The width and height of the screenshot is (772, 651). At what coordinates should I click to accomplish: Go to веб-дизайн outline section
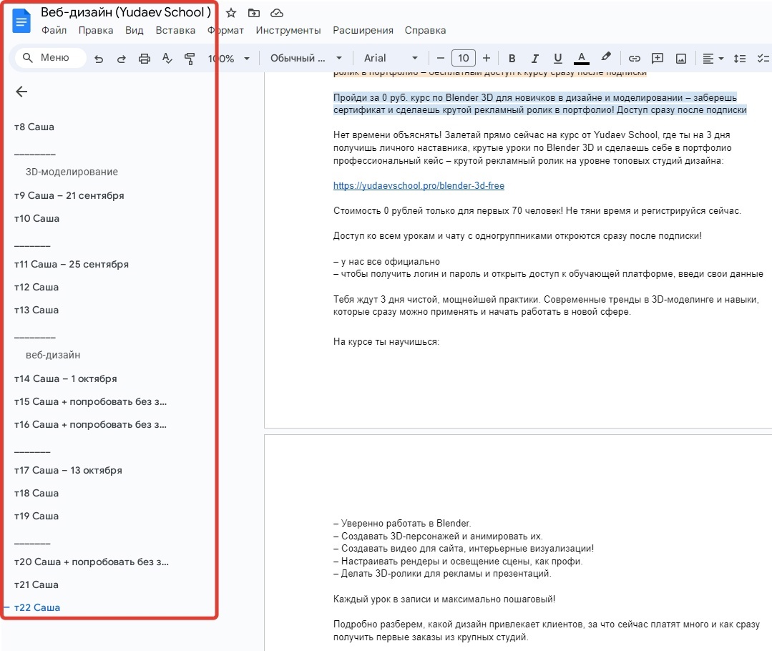click(x=53, y=355)
